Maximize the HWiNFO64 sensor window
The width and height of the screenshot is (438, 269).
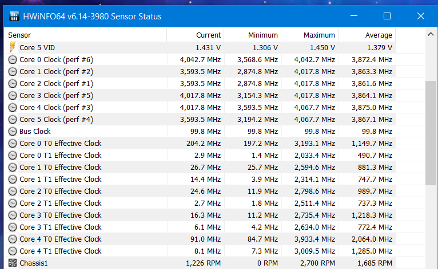coord(387,16)
